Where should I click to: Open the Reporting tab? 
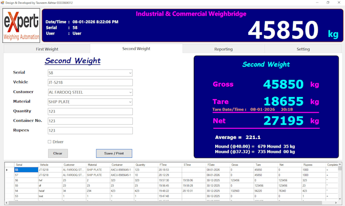click(x=223, y=49)
